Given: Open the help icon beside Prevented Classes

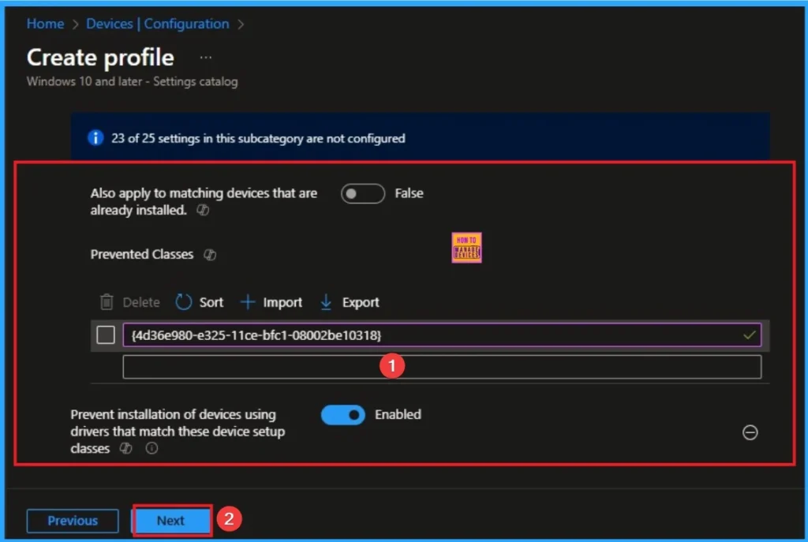Looking at the screenshot, I should (209, 254).
